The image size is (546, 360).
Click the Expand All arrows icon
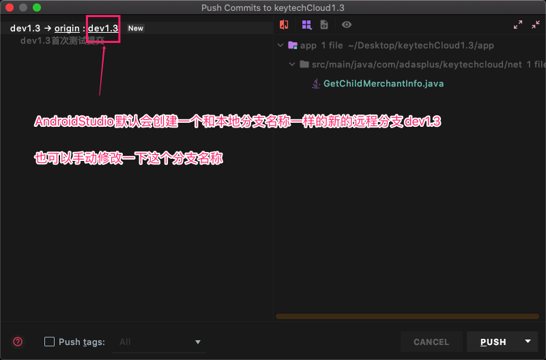click(x=518, y=25)
